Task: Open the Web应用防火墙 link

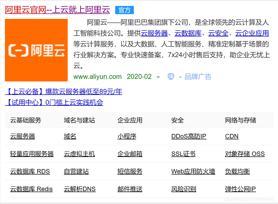Action: pyautogui.click(x=193, y=171)
